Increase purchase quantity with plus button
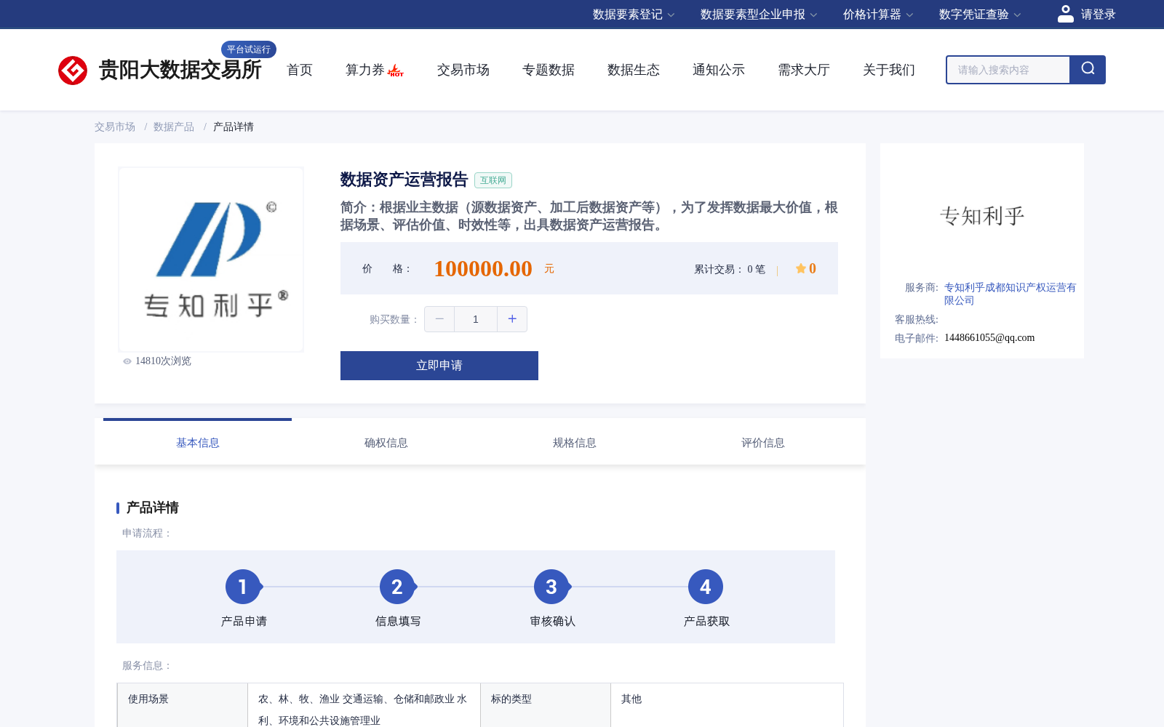Viewport: 1164px width, 727px height. point(512,319)
